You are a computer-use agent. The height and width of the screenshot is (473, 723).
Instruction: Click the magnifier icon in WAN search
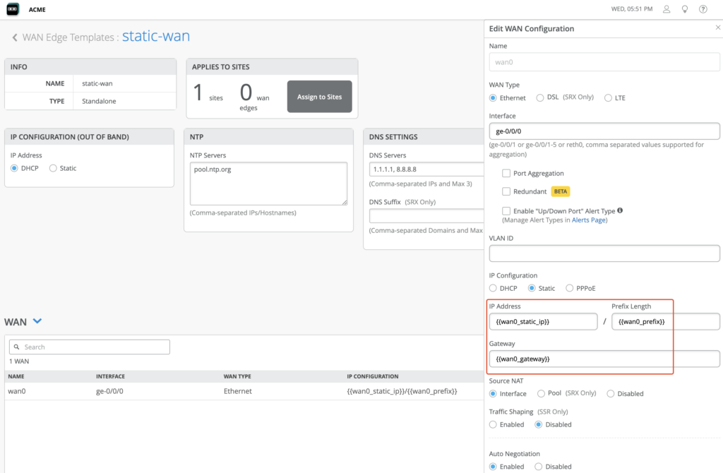tap(16, 347)
